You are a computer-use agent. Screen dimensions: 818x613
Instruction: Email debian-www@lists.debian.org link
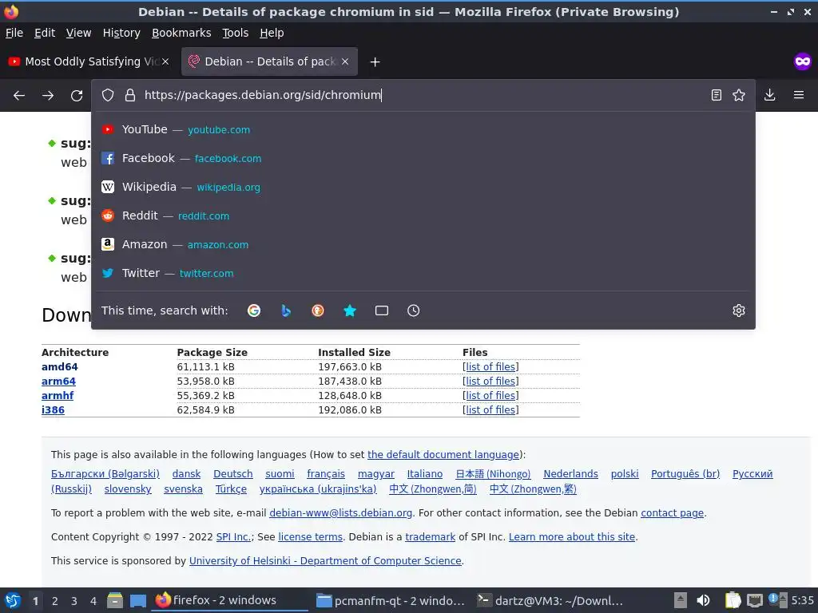coord(340,513)
